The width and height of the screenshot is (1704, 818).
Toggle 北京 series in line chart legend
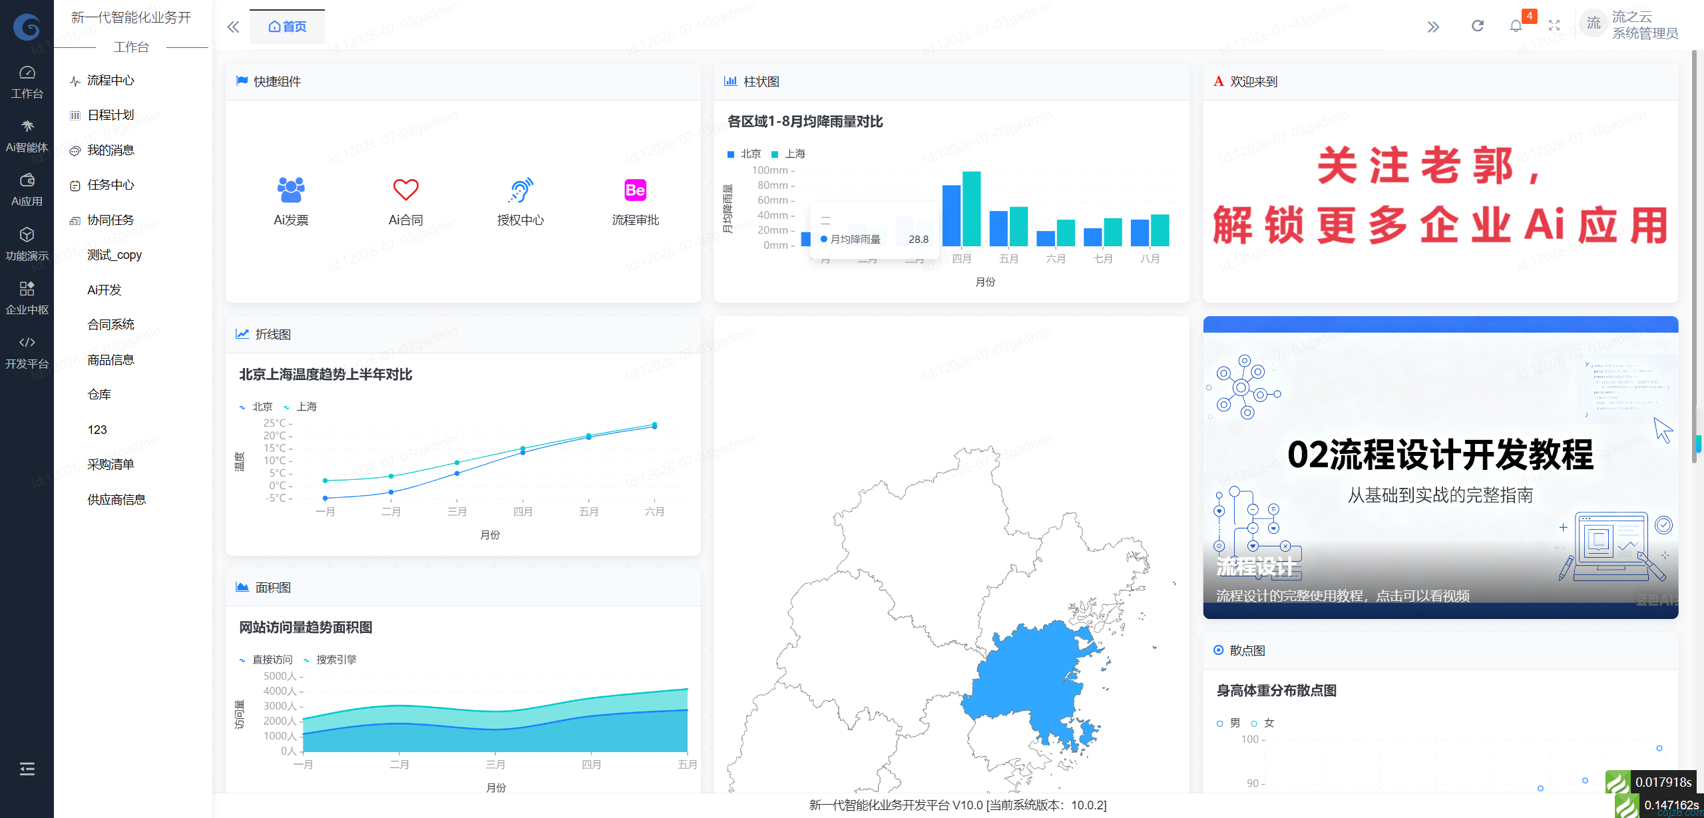(x=256, y=407)
